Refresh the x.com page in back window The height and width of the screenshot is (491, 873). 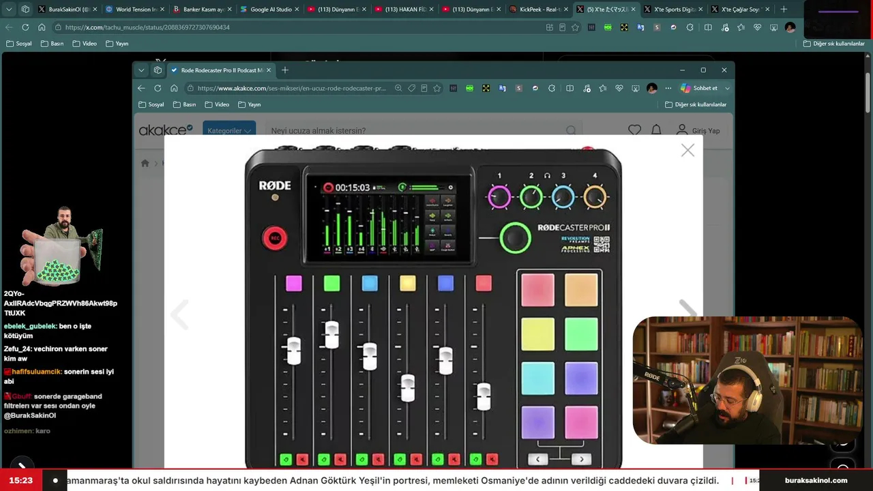tap(25, 27)
